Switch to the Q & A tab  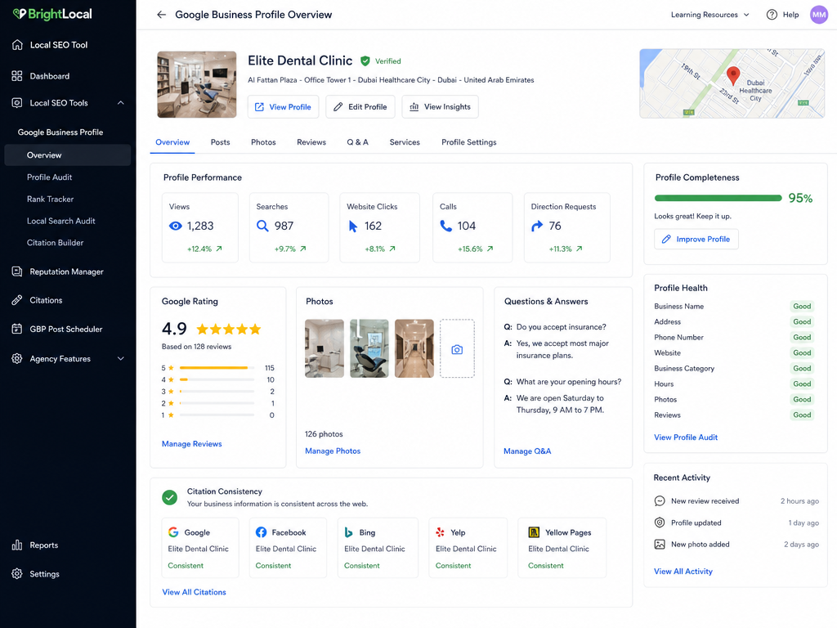[357, 142]
